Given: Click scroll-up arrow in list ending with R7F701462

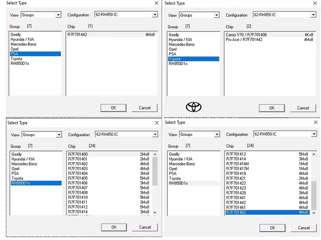Looking at the screenshot, I should click(313, 154).
